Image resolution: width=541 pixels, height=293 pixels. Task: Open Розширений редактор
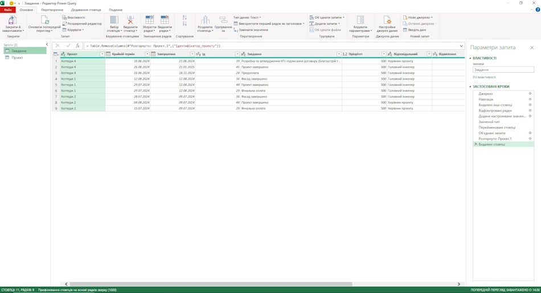pyautogui.click(x=82, y=23)
